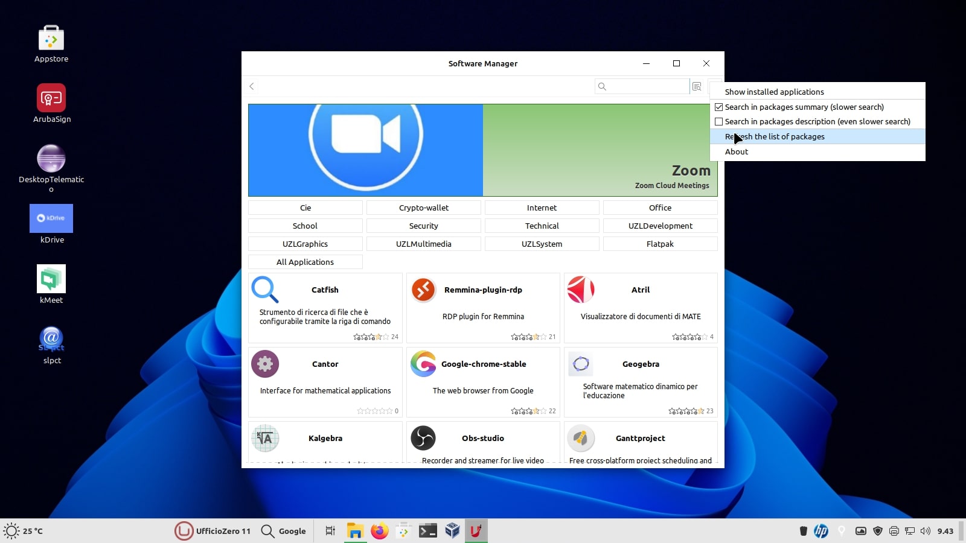The width and height of the screenshot is (966, 543).
Task: Click 'The web browser from Google' description
Action: click(x=483, y=390)
